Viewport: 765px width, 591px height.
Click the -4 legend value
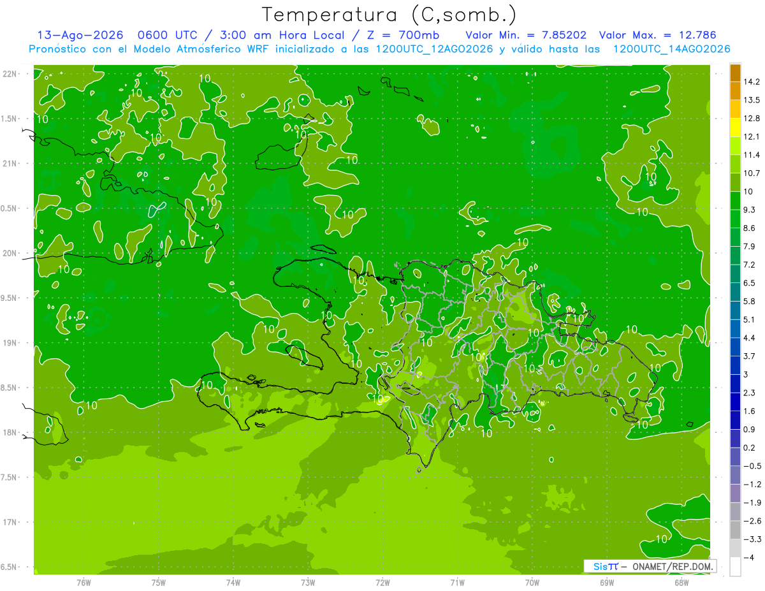[x=750, y=557]
